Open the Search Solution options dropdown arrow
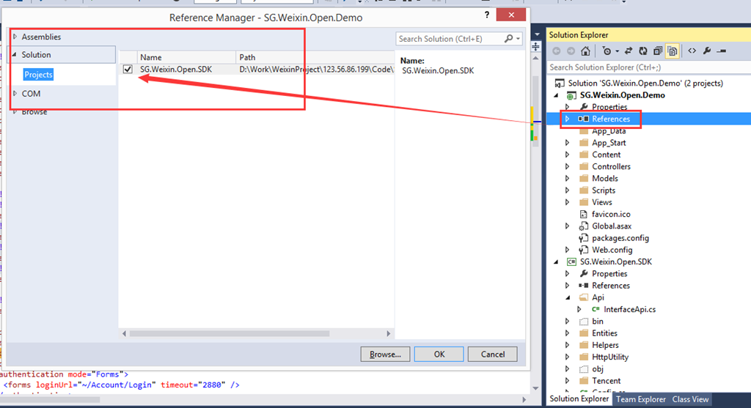 tap(518, 39)
